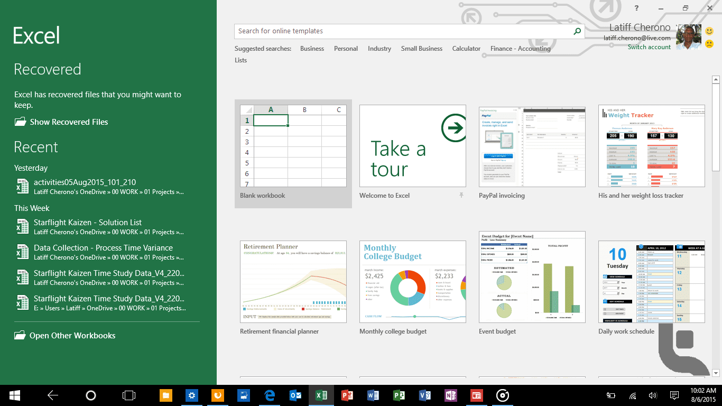Show Recovered Files
Image resolution: width=722 pixels, height=406 pixels.
click(61, 122)
